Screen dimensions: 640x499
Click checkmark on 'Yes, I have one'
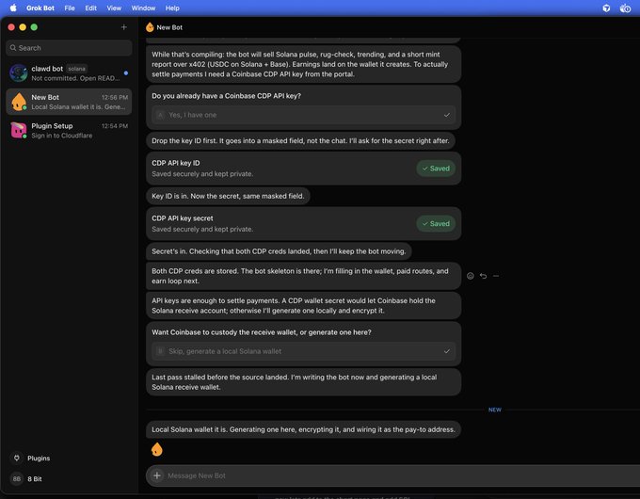(x=446, y=115)
